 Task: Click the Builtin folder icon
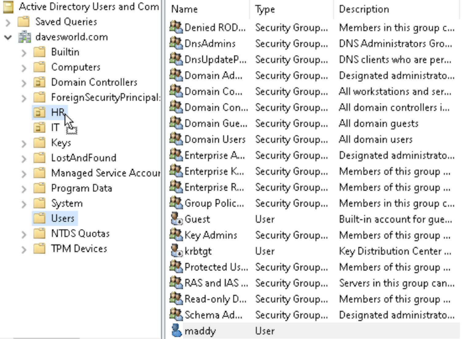(x=39, y=52)
